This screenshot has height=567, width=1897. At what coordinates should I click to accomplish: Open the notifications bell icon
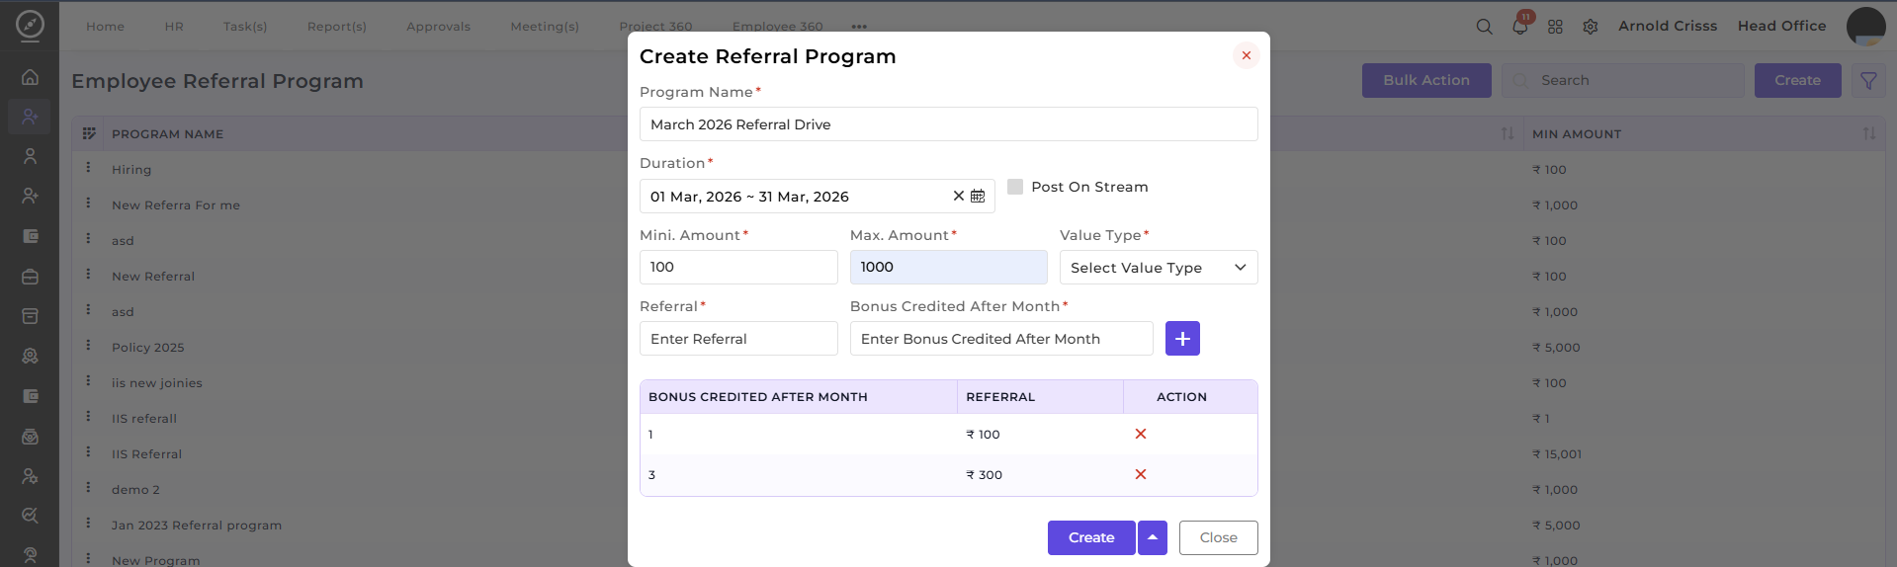[1519, 27]
